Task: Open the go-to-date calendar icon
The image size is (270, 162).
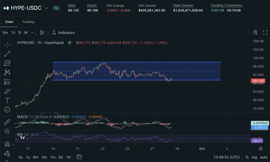Action: (x=79, y=157)
